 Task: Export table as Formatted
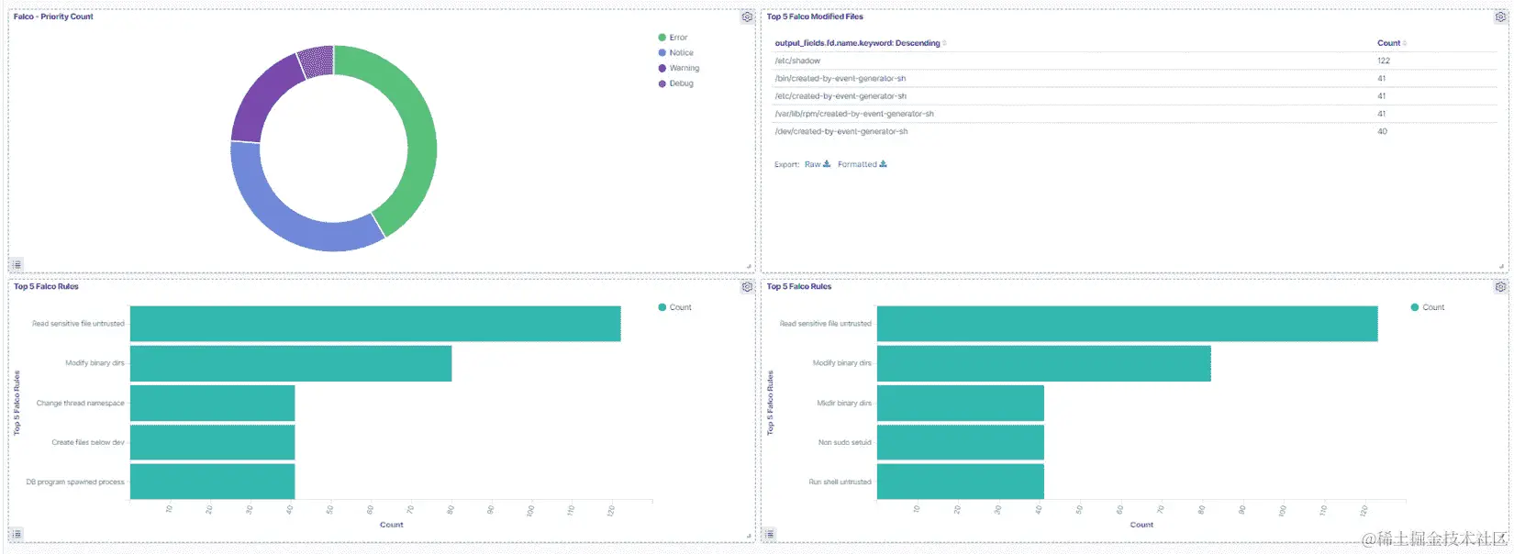point(862,164)
